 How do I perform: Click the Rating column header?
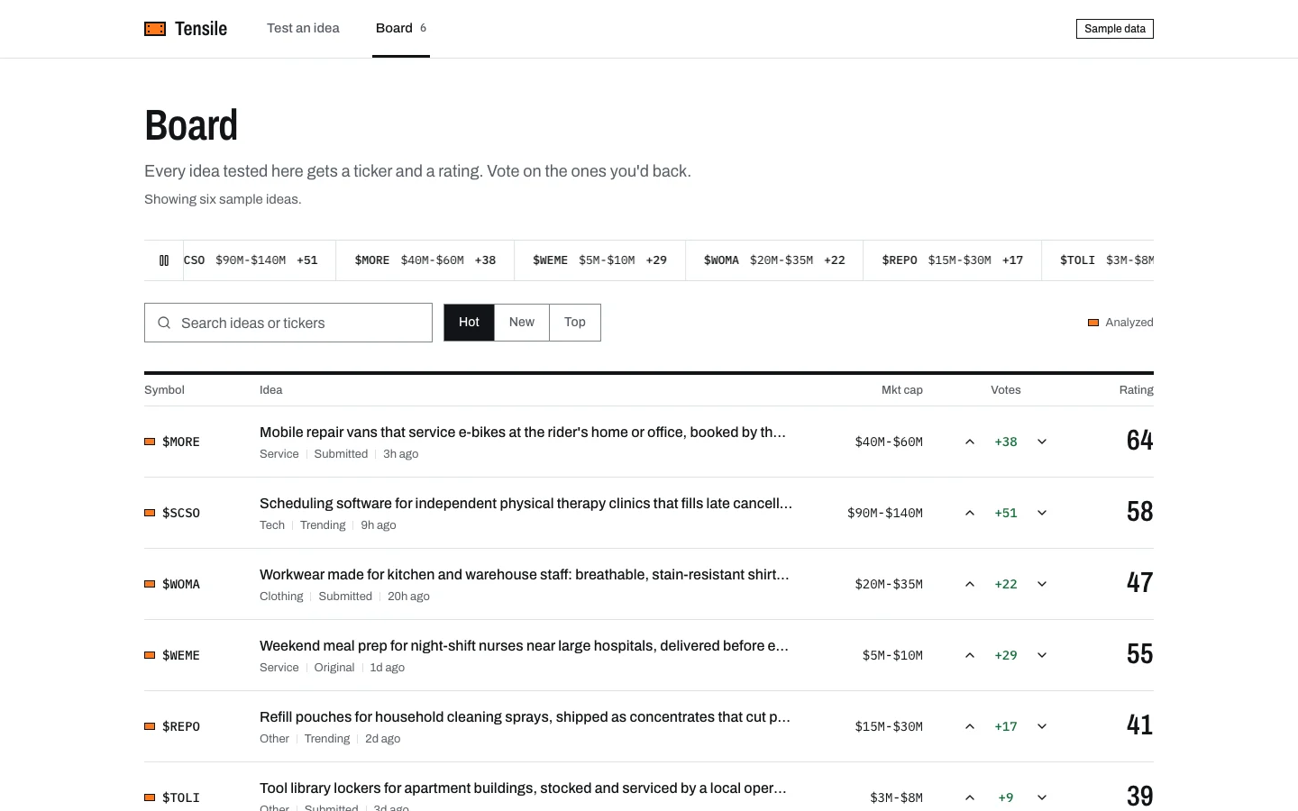1136,390
